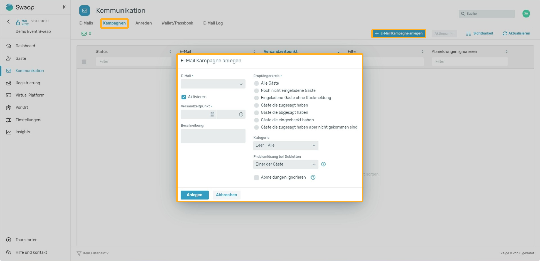
Task: Select Gäste die zugesagt haben option
Action: pyautogui.click(x=256, y=105)
